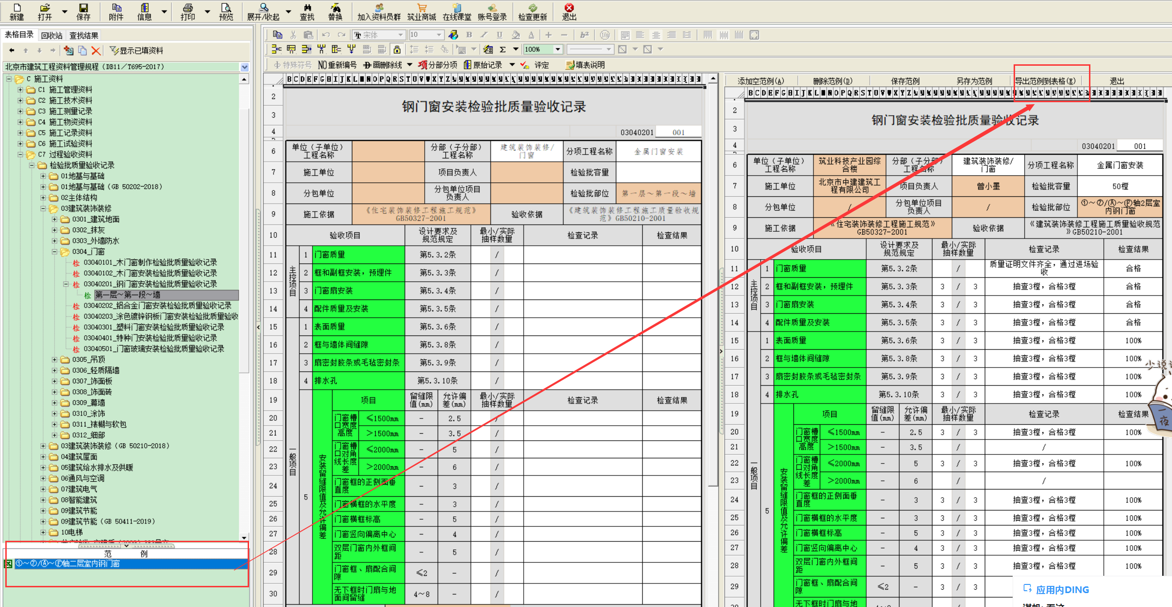Screen dimensions: 1172x607
Task: Collapse the 0304_门窗 folder node
Action: pos(55,252)
